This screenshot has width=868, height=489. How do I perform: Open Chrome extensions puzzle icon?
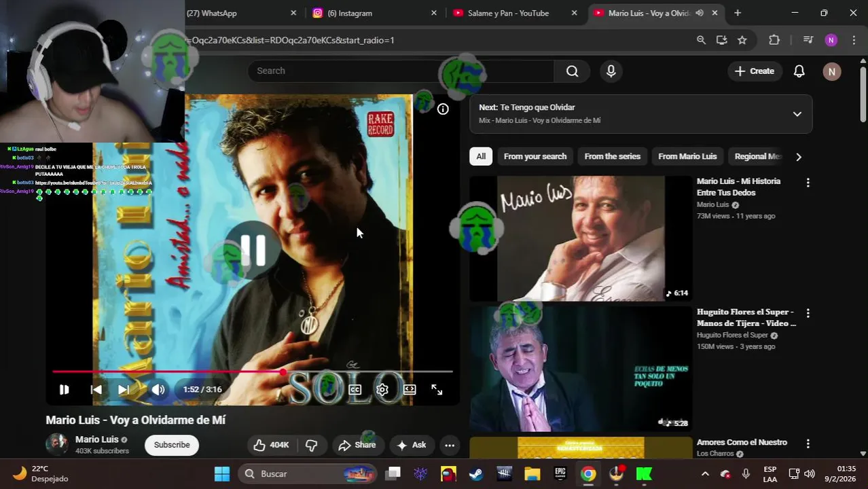pyautogui.click(x=774, y=40)
